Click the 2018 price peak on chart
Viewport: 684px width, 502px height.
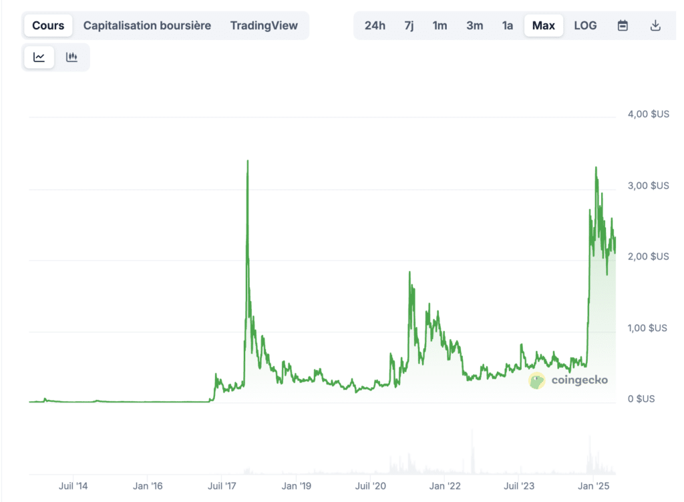pyautogui.click(x=248, y=161)
